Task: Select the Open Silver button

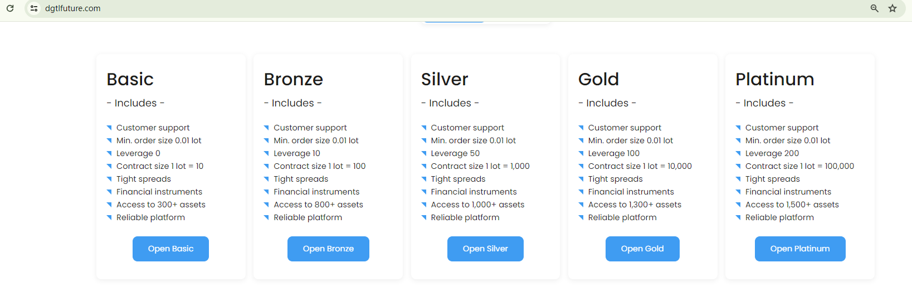Action: (485, 249)
